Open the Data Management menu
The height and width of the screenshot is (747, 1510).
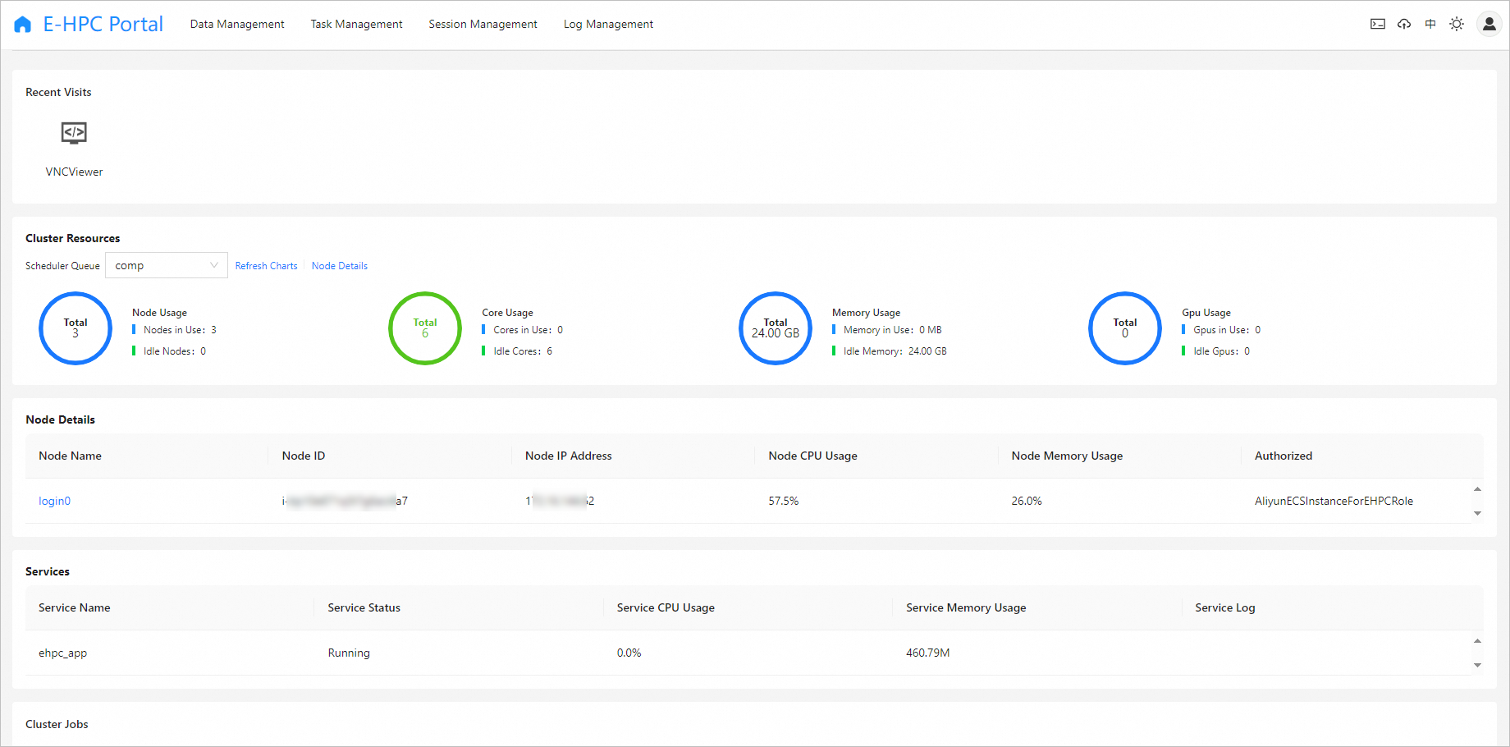(x=237, y=24)
